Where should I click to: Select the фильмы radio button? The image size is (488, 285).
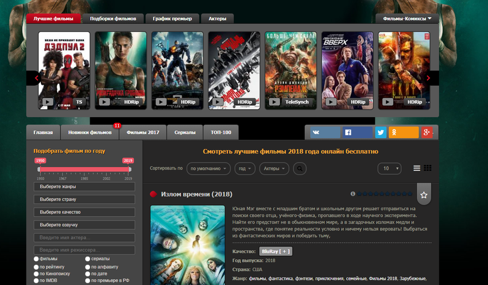pyautogui.click(x=37, y=259)
